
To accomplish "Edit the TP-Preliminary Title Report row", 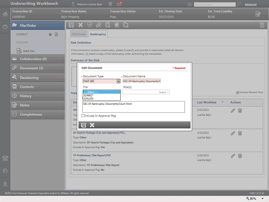I will [x=233, y=156].
